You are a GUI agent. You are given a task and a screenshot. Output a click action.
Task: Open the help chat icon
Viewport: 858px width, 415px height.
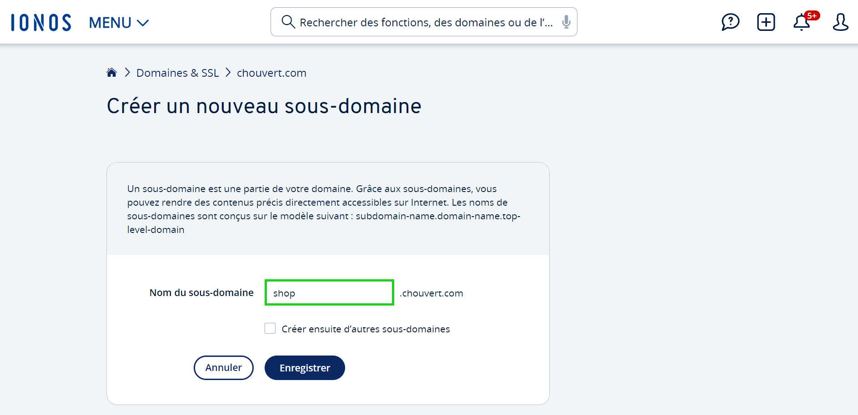click(730, 22)
